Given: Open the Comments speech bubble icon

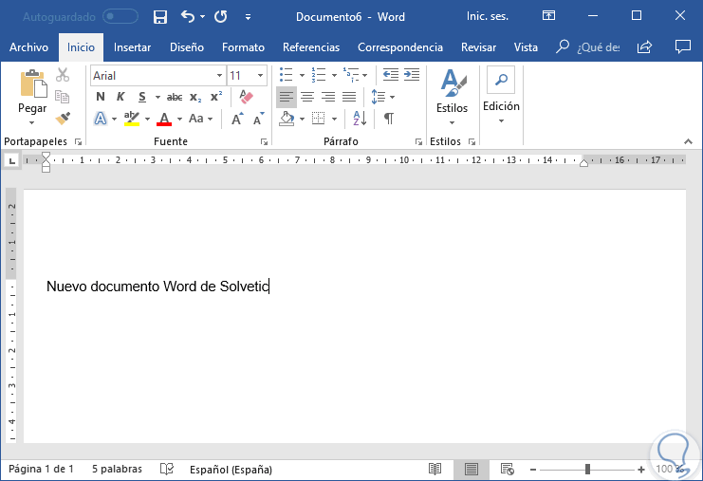Looking at the screenshot, I should click(683, 46).
